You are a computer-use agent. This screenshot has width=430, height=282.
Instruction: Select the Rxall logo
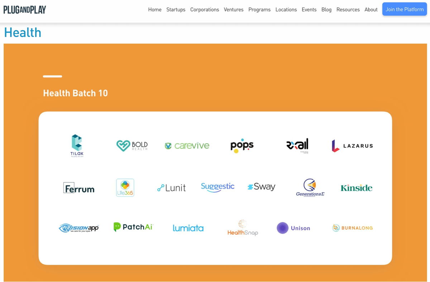[x=297, y=146]
